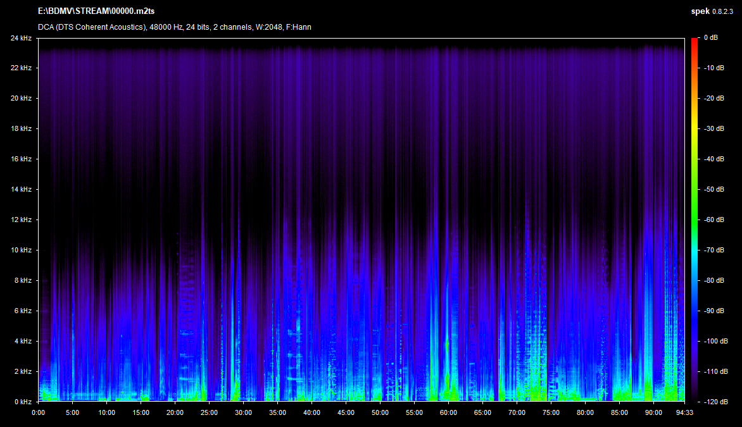Click the 75:00 time axis marker
This screenshot has height=427, width=742.
pos(551,412)
